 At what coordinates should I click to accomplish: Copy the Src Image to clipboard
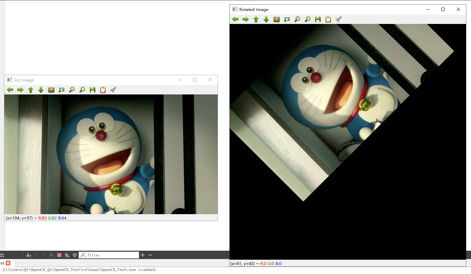tap(103, 90)
